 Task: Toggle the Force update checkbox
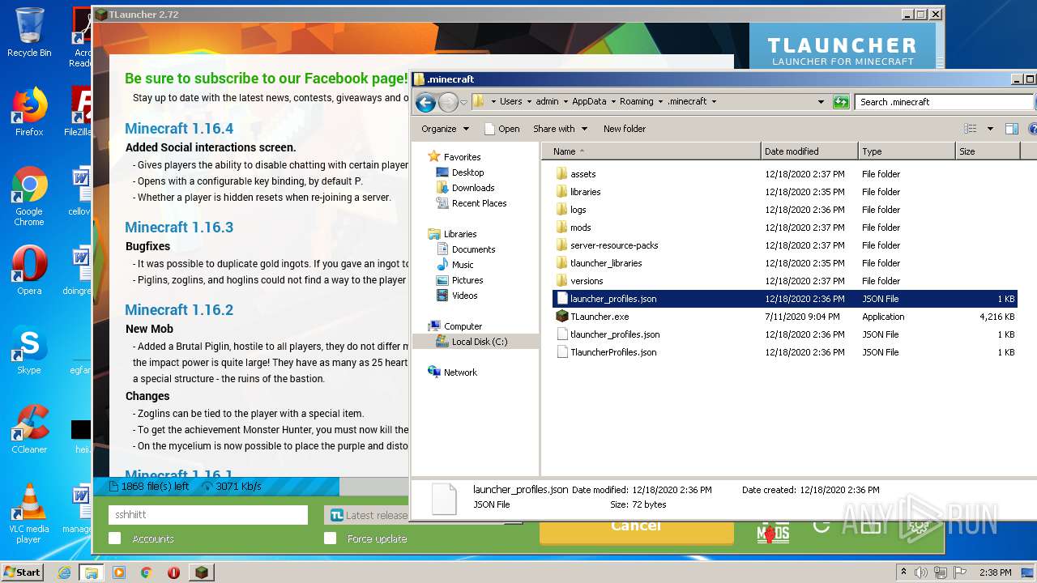tap(330, 538)
